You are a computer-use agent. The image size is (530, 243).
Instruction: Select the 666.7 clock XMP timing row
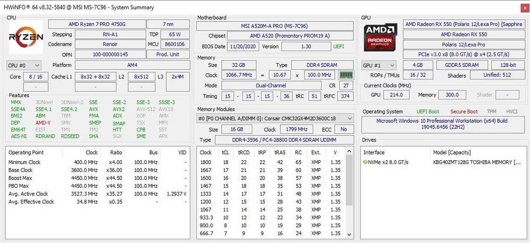pyautogui.click(x=271, y=233)
